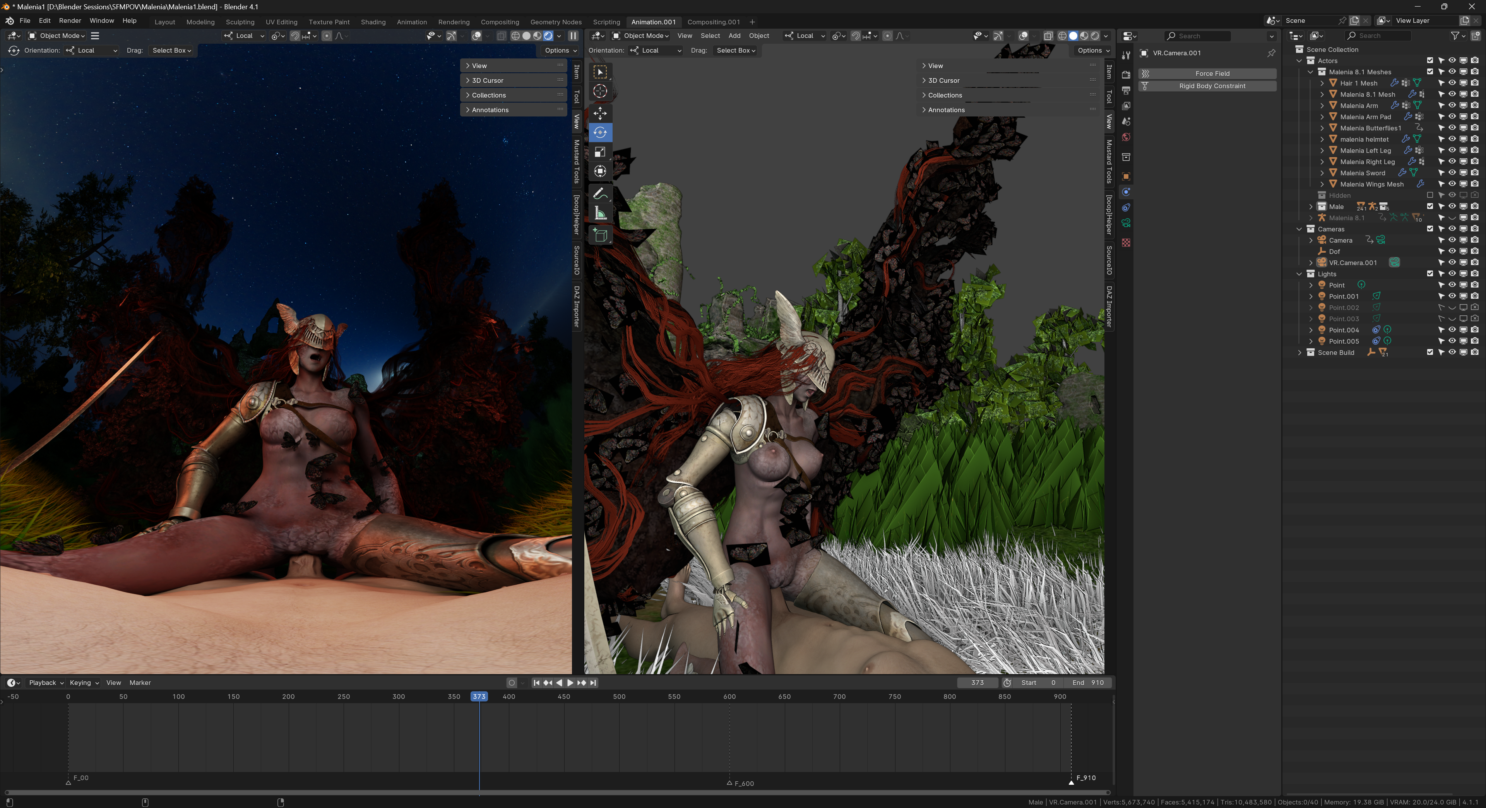Open the right viewport Object Mode dropdown
Screen dimensions: 1486x808
640,36
